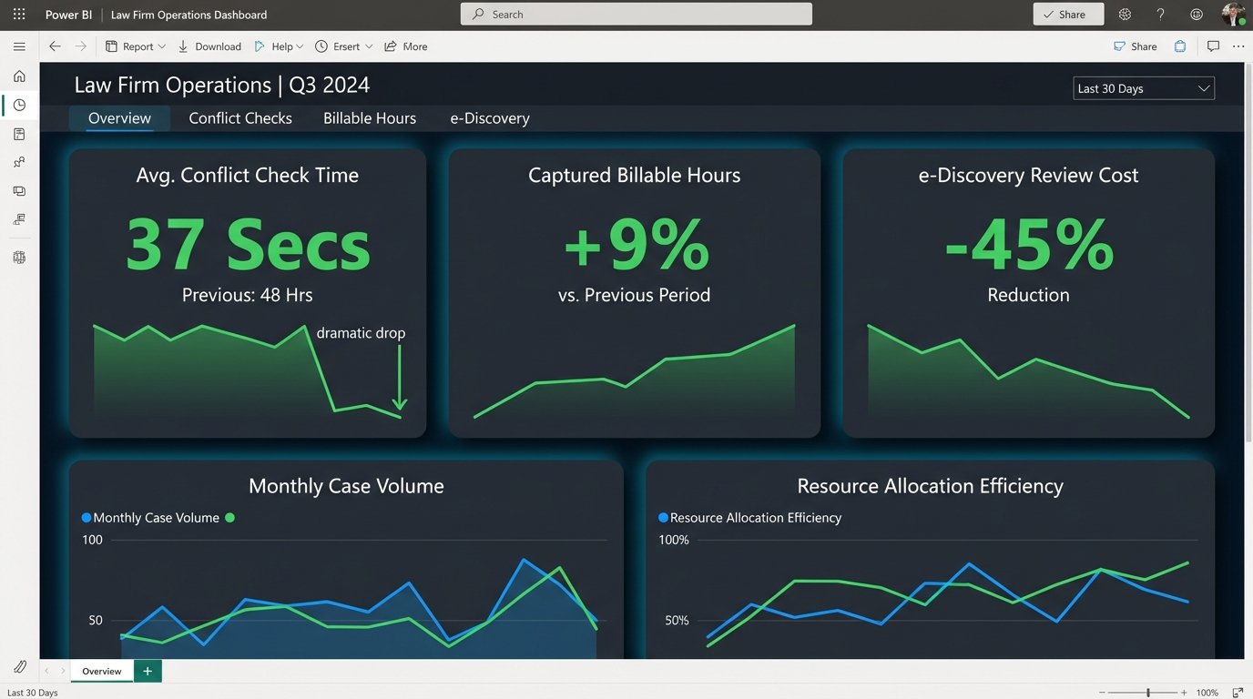Image resolution: width=1253 pixels, height=699 pixels.
Task: Switch to the Conflict Checks tab
Action: [x=239, y=117]
